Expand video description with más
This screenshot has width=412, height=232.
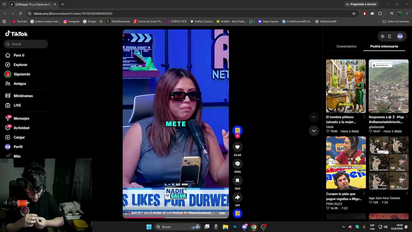point(222,213)
